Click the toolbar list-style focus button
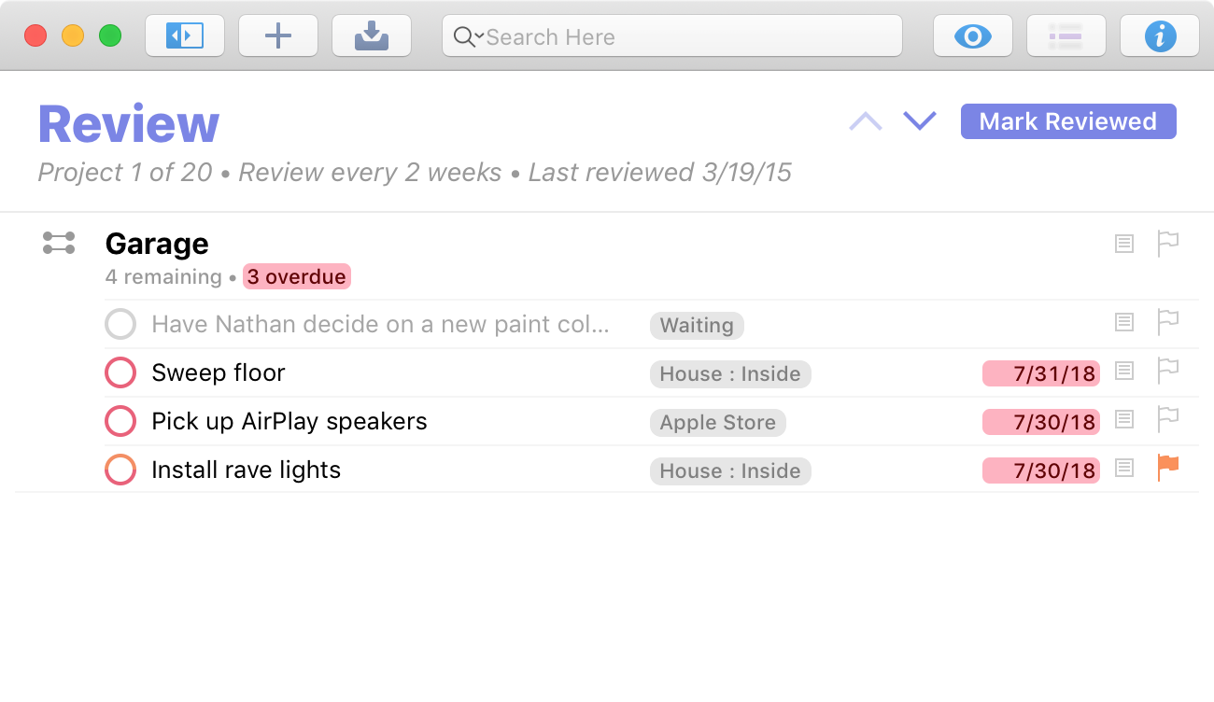Image resolution: width=1214 pixels, height=702 pixels. [1066, 36]
